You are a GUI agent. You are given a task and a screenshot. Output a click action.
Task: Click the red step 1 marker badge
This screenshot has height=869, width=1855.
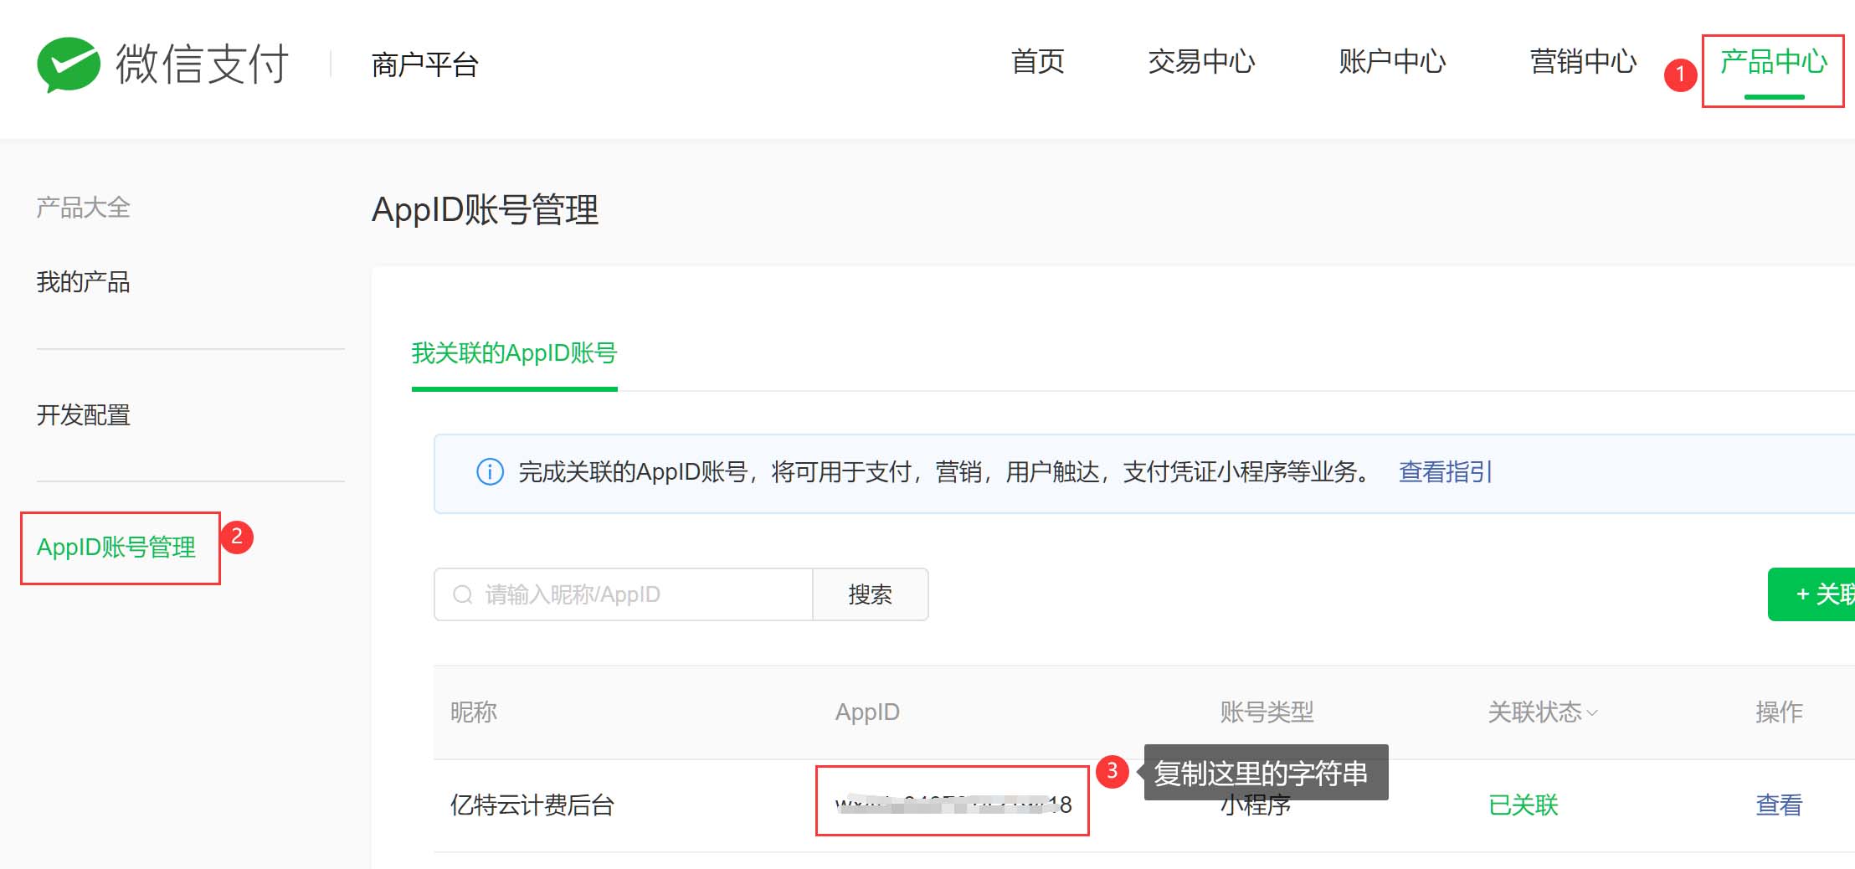[1679, 75]
